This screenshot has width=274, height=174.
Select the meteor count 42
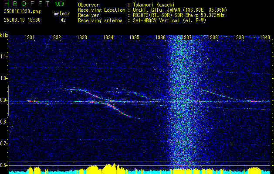(x=63, y=20)
